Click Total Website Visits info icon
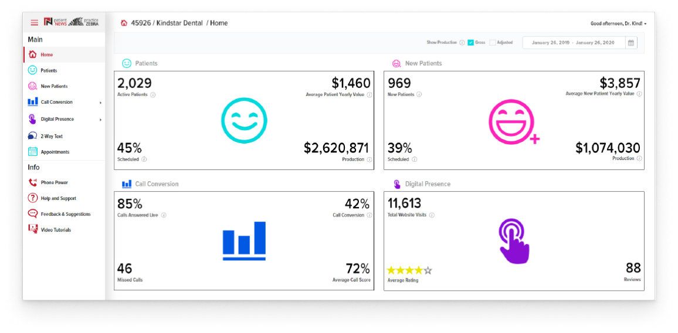Screen dimensions: 678x333 click(432, 215)
